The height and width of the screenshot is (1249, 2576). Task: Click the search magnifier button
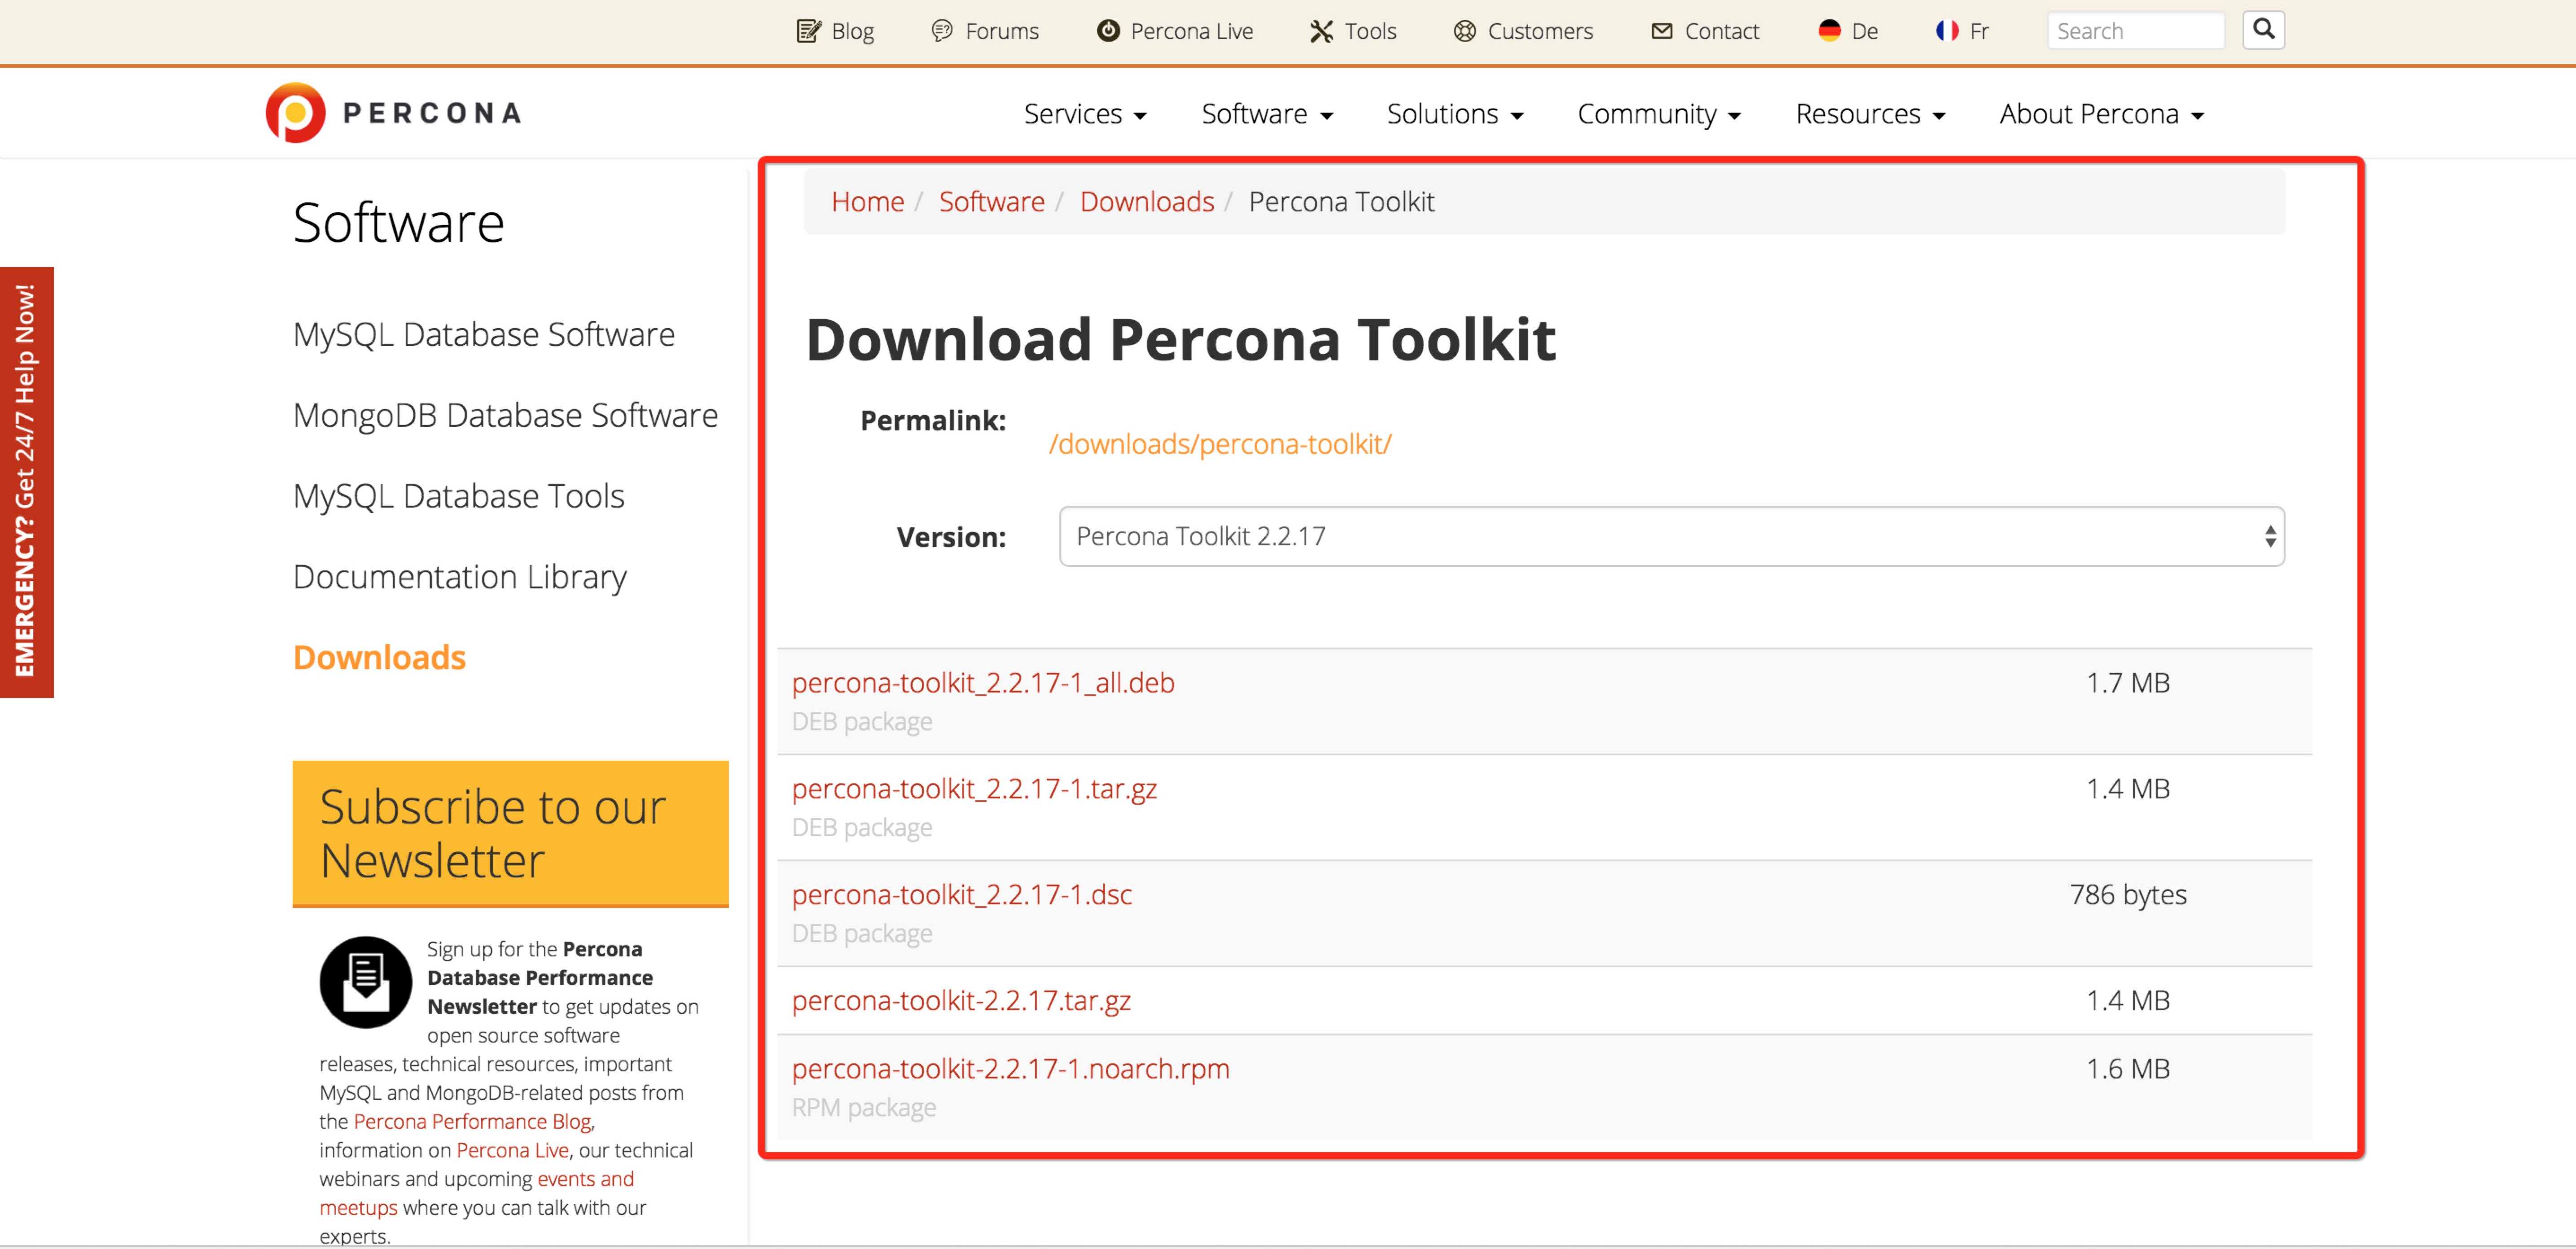(2264, 30)
